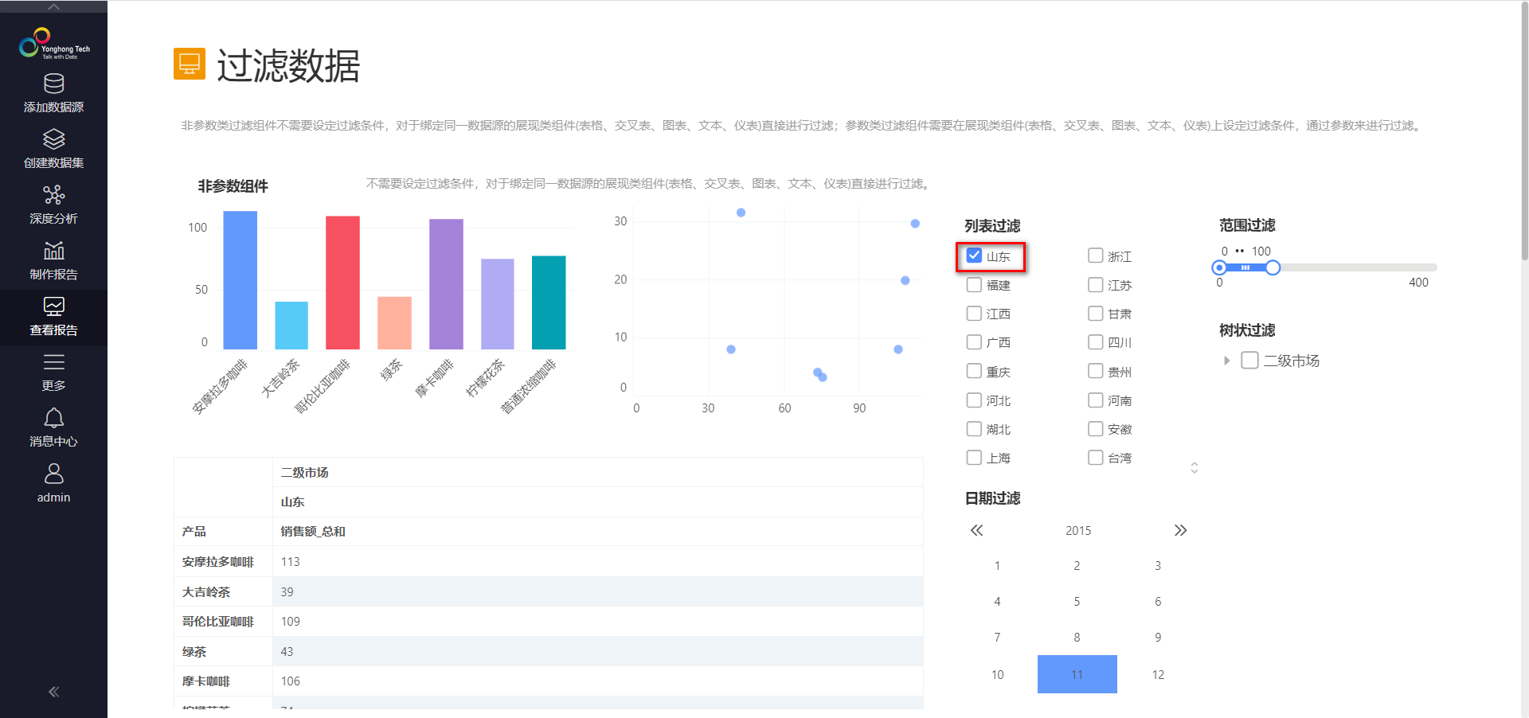Click the red 哥伦比亚咖啡 bar
The width and height of the screenshot is (1529, 718).
(x=342, y=283)
